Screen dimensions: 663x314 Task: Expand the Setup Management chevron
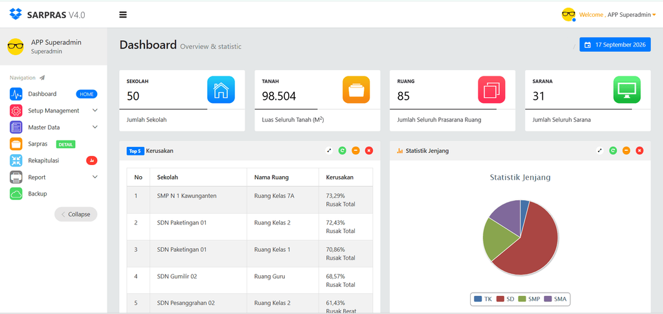coord(95,110)
